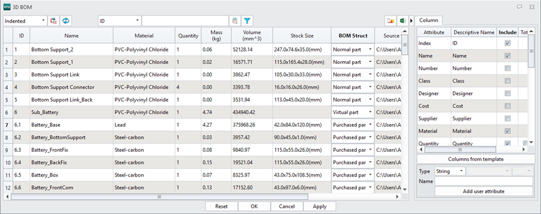541x214 pixels.
Task: Click the Volume (mm^3) column header
Action: (x=252, y=36)
